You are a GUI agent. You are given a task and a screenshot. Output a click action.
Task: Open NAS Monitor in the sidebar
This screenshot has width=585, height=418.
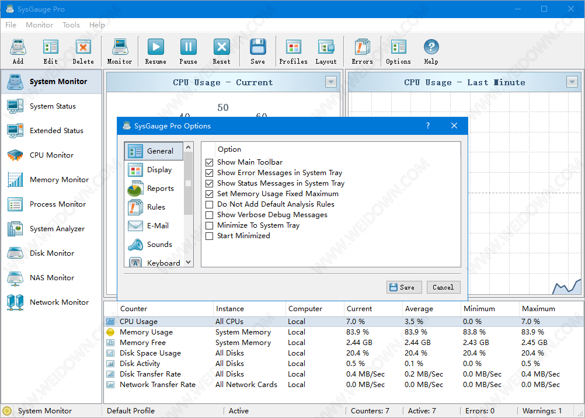point(51,278)
